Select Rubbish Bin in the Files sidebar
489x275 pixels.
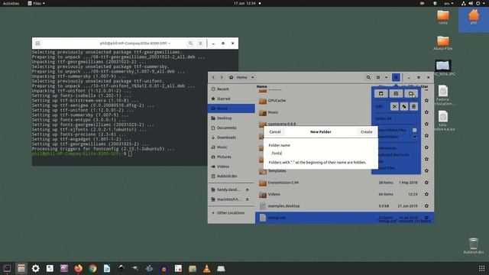point(232,176)
